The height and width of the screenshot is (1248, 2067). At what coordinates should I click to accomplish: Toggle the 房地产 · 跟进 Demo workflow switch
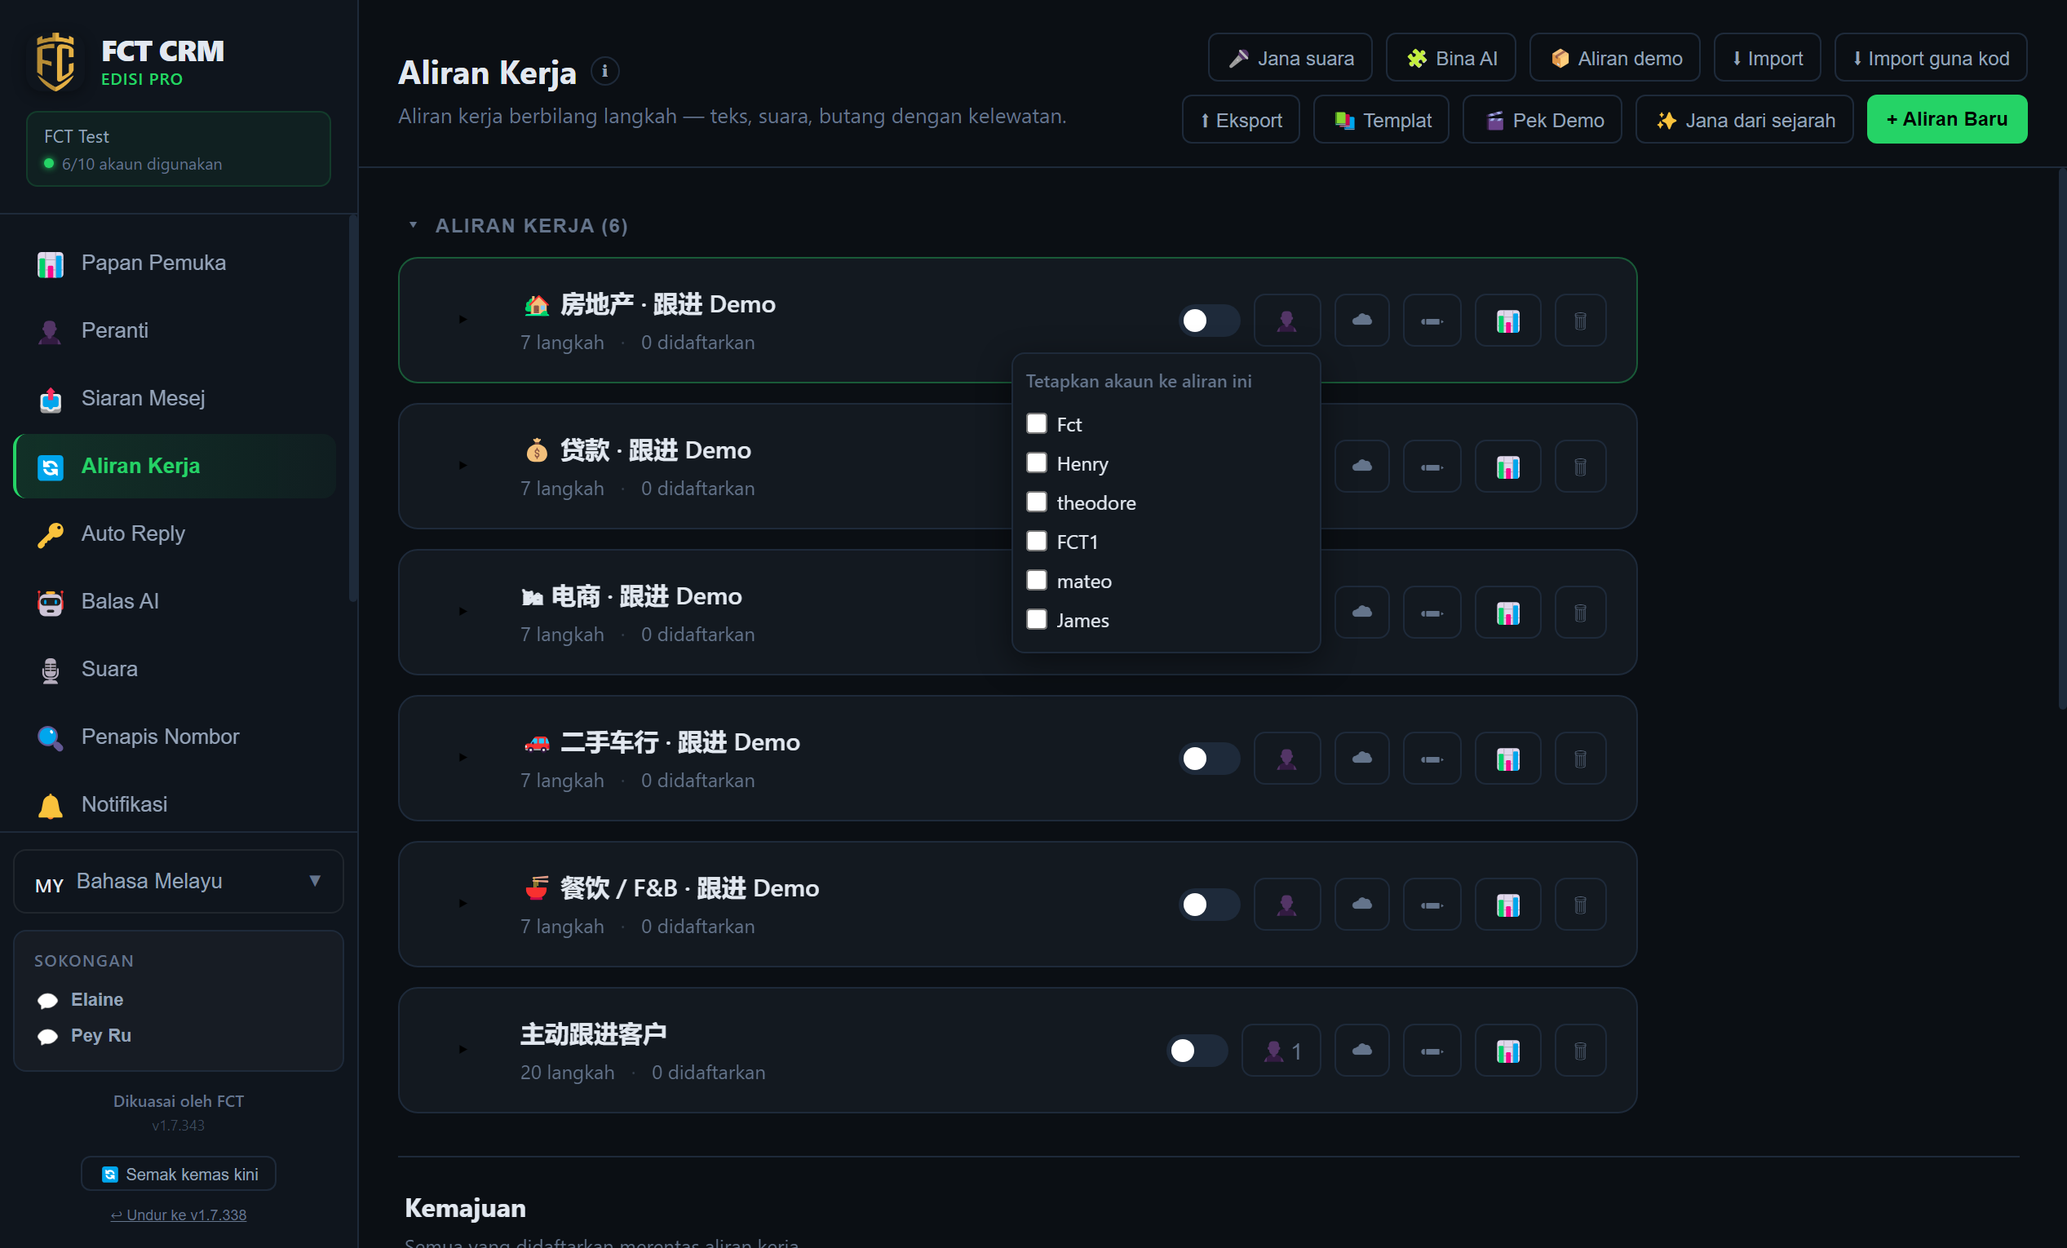(1209, 321)
